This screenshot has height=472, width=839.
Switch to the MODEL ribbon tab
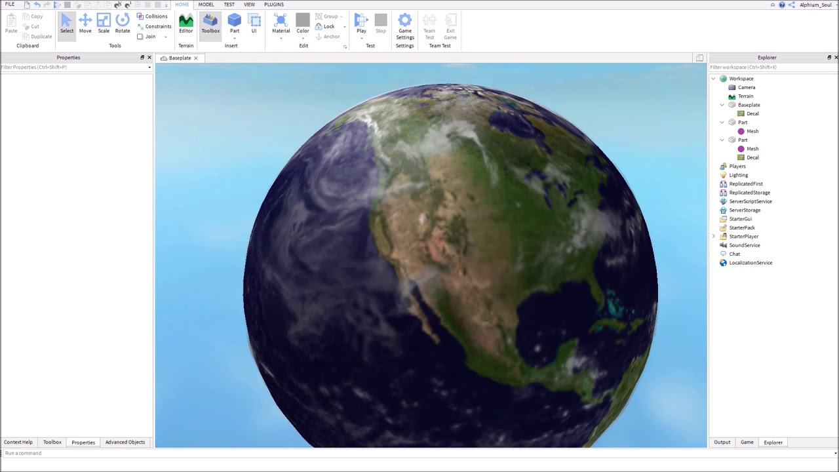206,5
